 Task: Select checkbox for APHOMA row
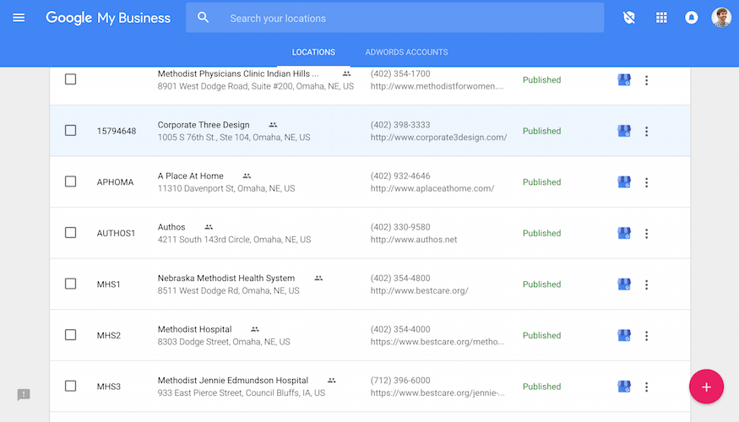[70, 181]
